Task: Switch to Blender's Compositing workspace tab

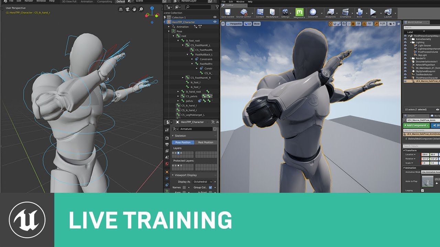Action: tap(105, 1)
